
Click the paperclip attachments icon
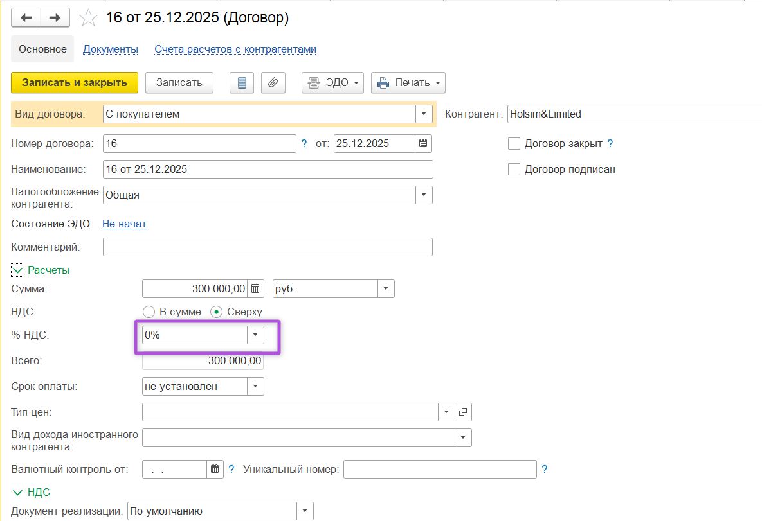click(x=273, y=83)
